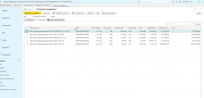The height and width of the screenshot is (98, 204).
Task: Clear the table search with X button
Action: tap(192, 24)
